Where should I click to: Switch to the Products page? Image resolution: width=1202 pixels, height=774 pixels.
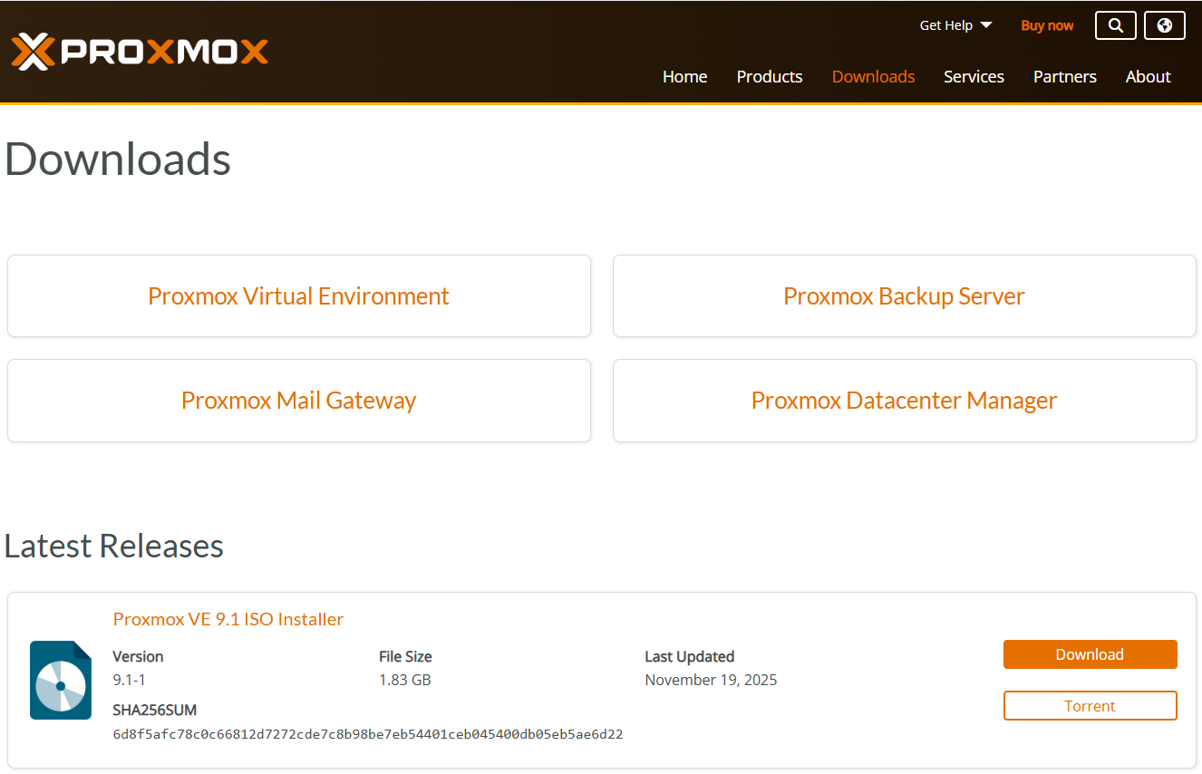[769, 77]
